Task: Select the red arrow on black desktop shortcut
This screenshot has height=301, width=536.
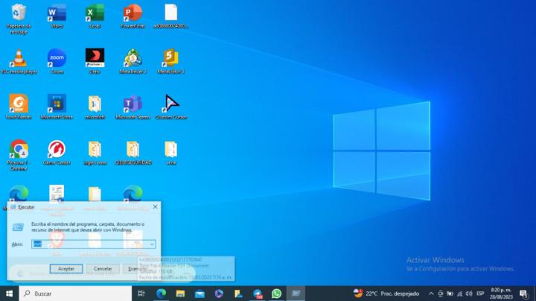Action: (x=95, y=62)
